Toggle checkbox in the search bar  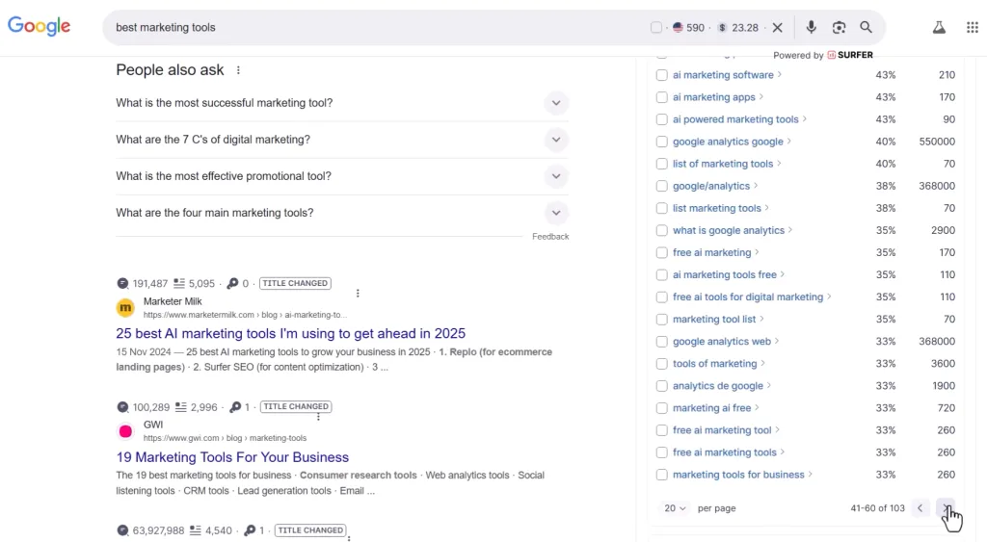[x=655, y=28]
